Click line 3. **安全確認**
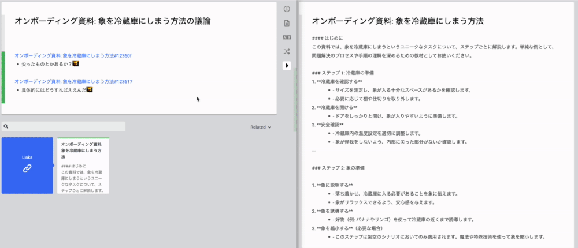 328,125
